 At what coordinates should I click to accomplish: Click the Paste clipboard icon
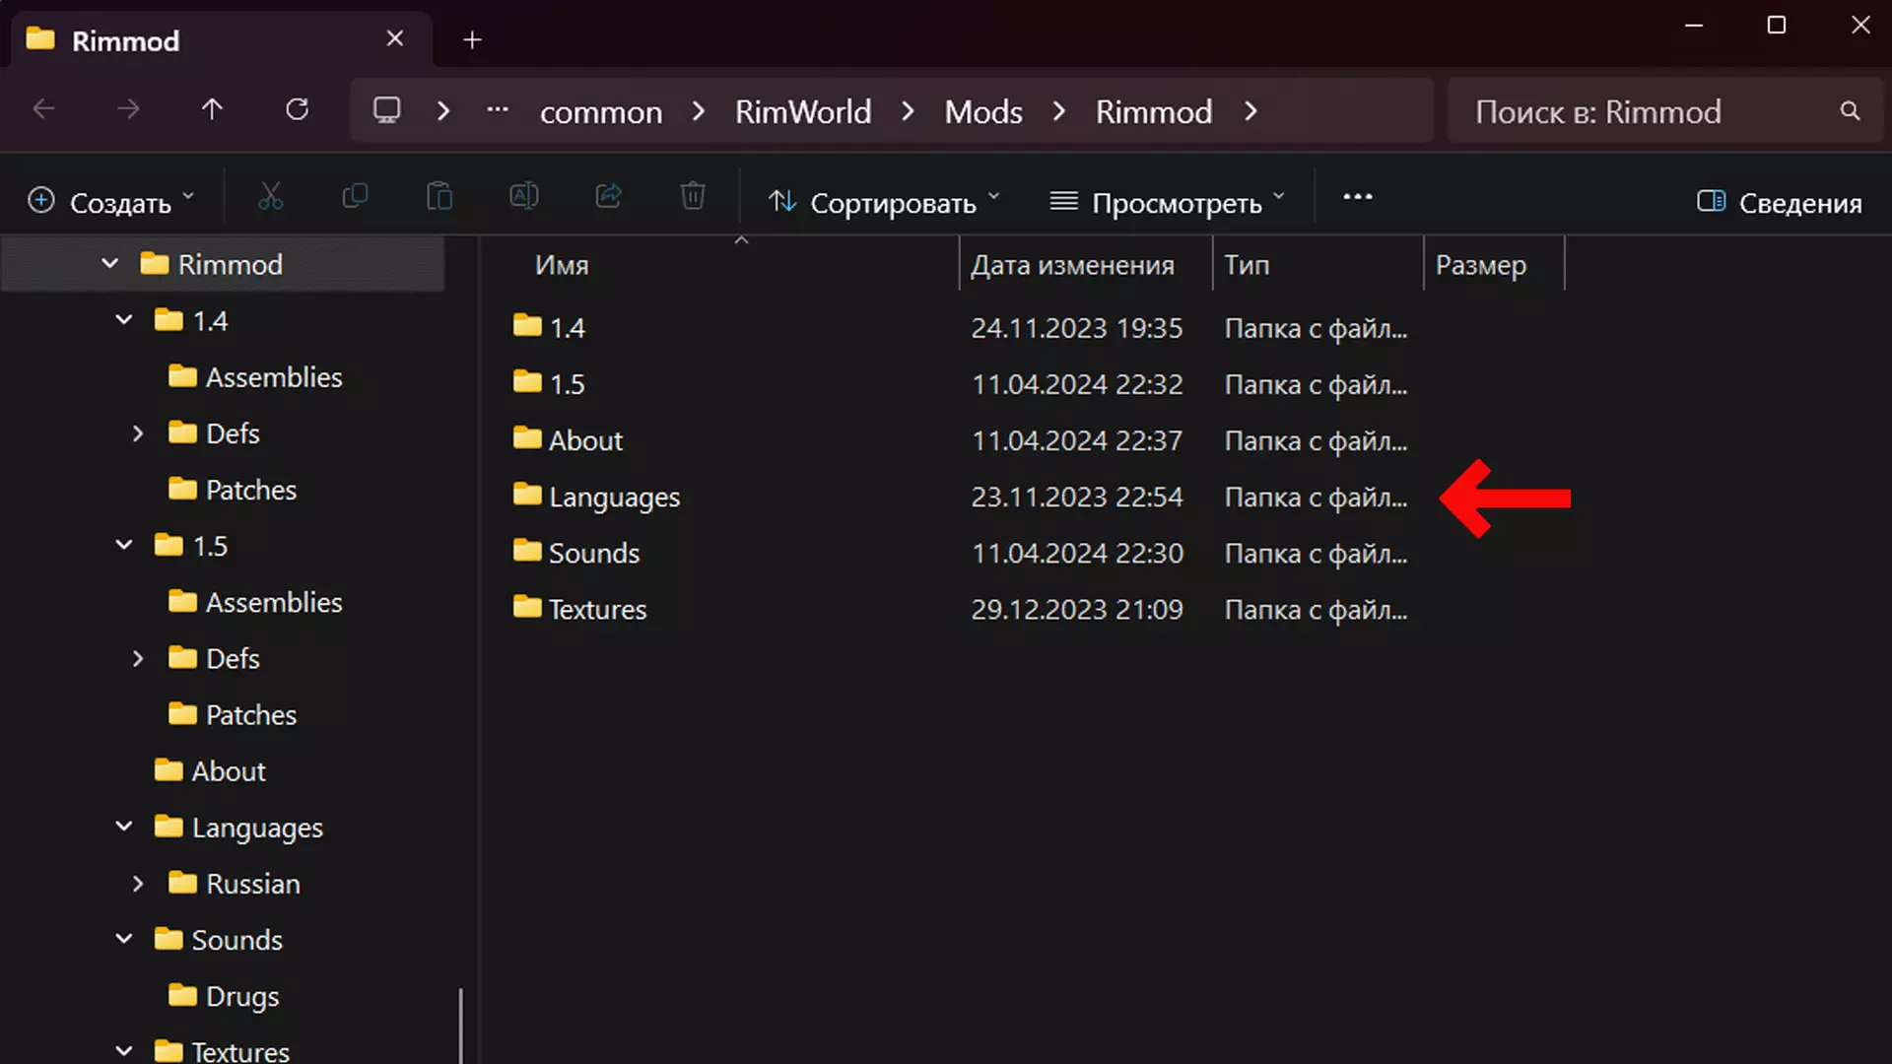coord(439,197)
